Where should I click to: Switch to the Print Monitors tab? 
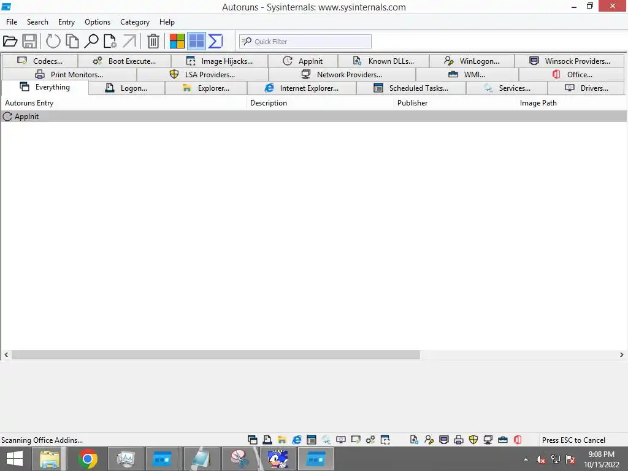tap(69, 74)
